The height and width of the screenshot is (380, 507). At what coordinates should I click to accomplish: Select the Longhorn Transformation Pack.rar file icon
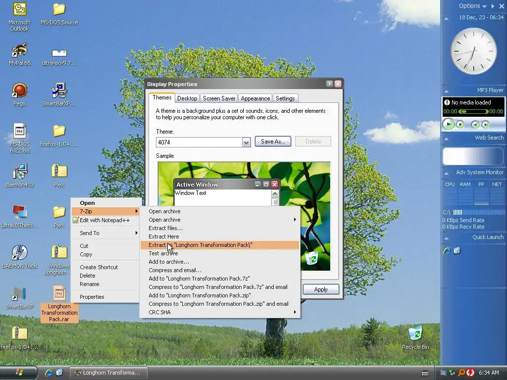(59, 293)
